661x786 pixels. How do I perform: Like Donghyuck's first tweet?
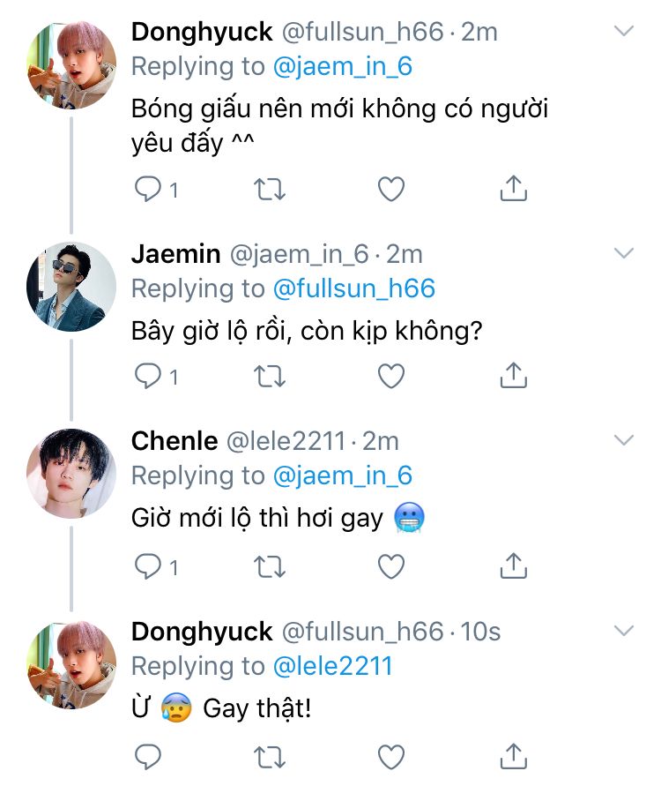point(390,189)
